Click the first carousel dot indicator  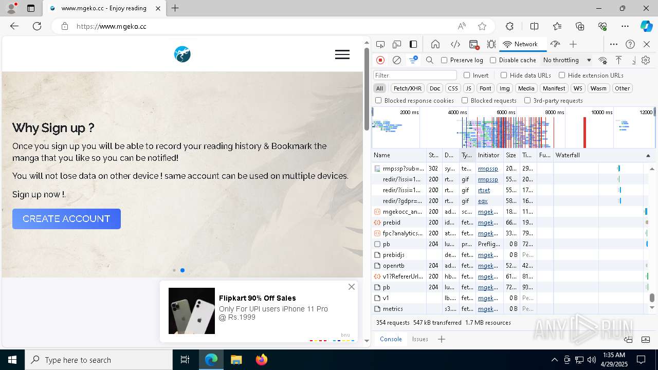pos(174,270)
